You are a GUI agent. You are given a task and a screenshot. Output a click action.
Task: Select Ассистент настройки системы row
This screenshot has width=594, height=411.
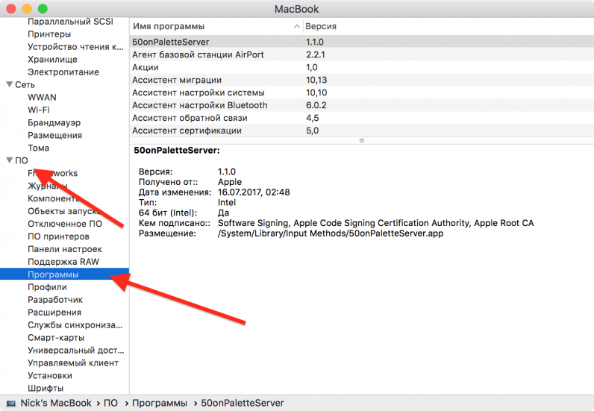(x=362, y=92)
